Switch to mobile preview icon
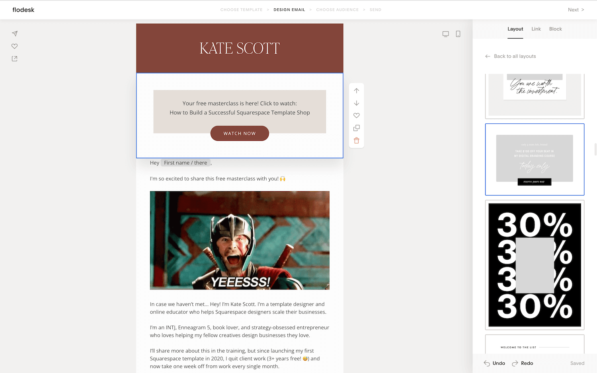This screenshot has height=373, width=597. [x=458, y=34]
